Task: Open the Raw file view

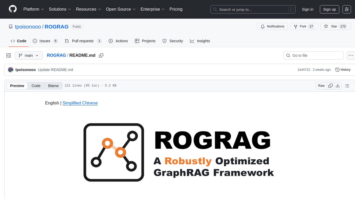Action: click(x=321, y=86)
